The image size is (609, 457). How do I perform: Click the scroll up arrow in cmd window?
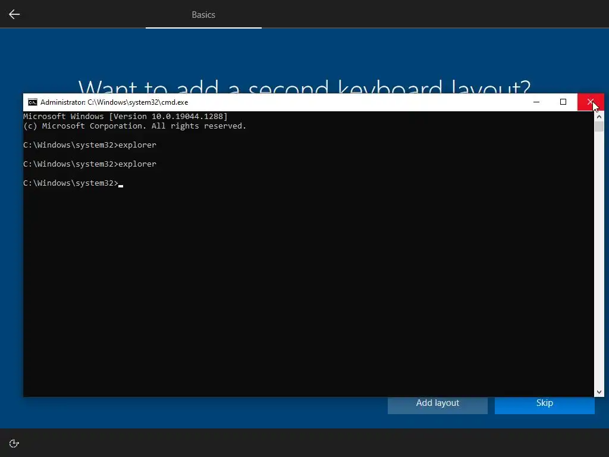point(599,116)
